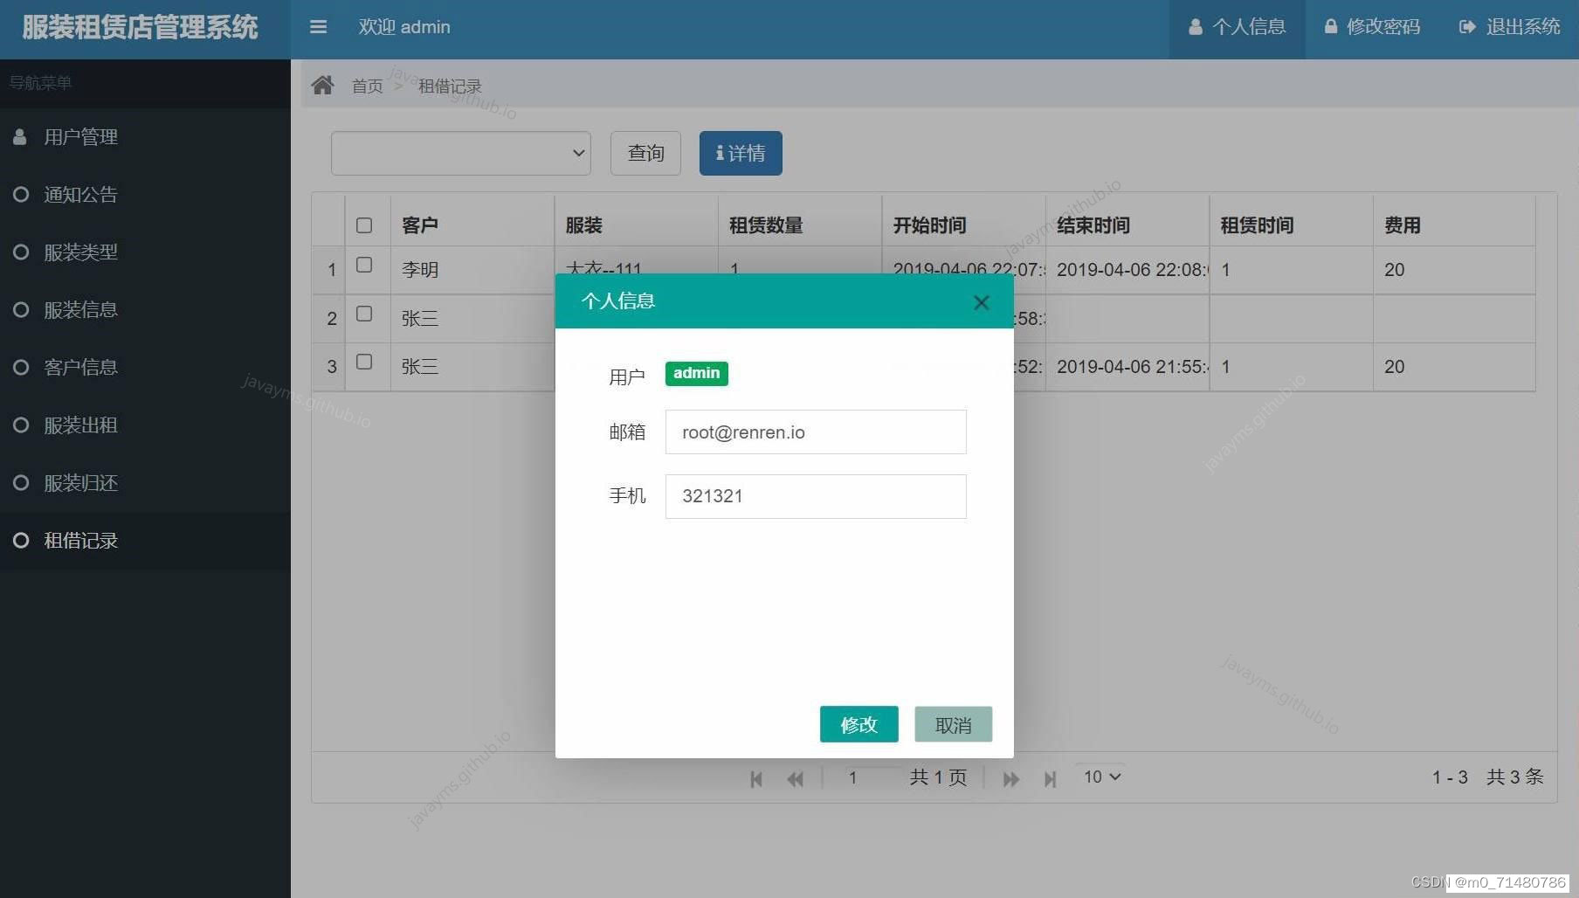Image resolution: width=1579 pixels, height=898 pixels.
Task: Open 客户信息 menu item
Action: [145, 367]
